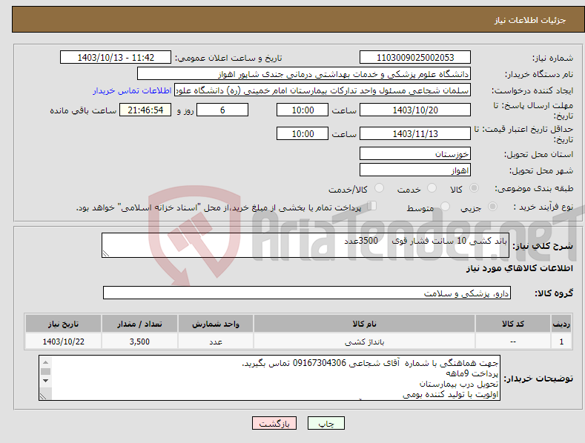Click the بانداژ کشی item name cell
This screenshot has height=443, width=585.
[364, 342]
